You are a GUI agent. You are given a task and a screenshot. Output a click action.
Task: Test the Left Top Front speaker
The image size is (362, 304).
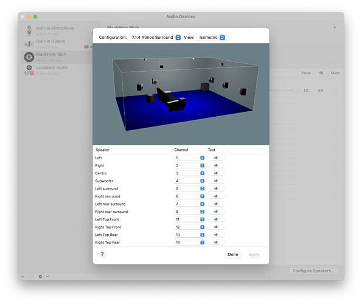[x=216, y=219]
